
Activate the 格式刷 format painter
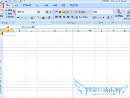point(9,17)
